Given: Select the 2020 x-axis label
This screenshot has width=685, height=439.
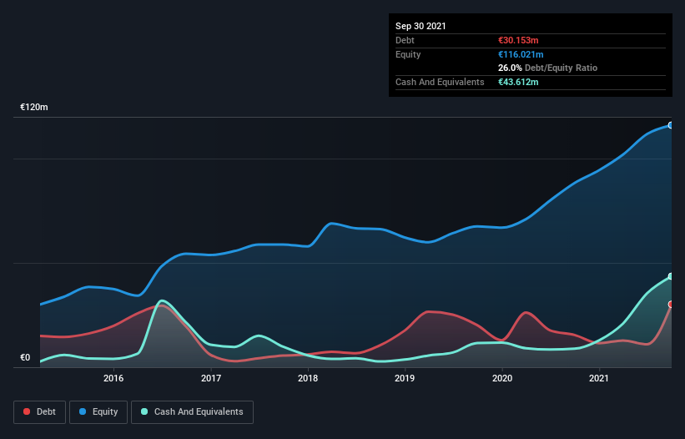Looking at the screenshot, I should (x=502, y=378).
